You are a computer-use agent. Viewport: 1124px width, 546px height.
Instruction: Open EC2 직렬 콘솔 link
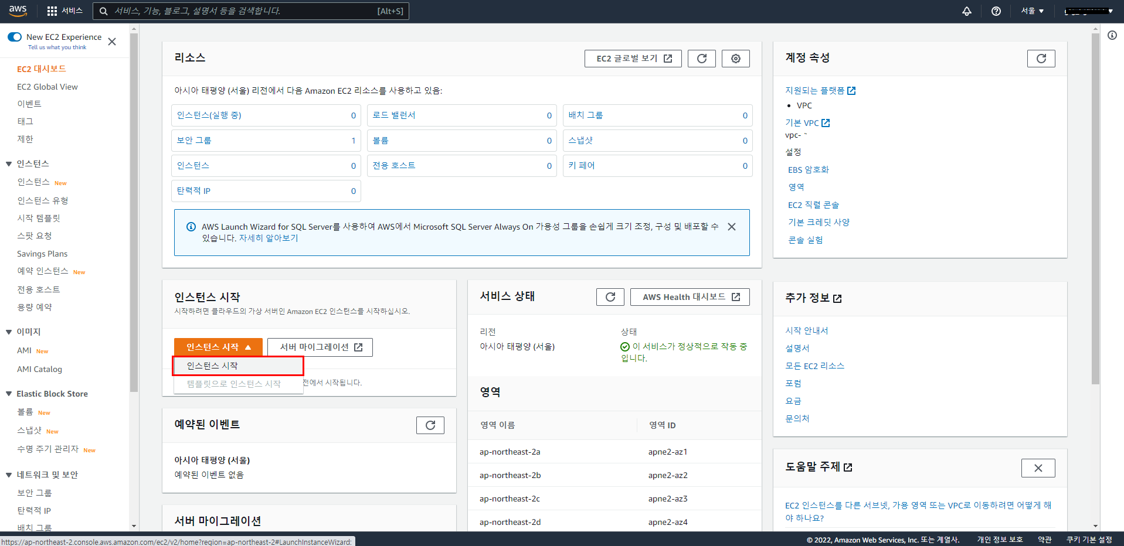[x=814, y=205]
